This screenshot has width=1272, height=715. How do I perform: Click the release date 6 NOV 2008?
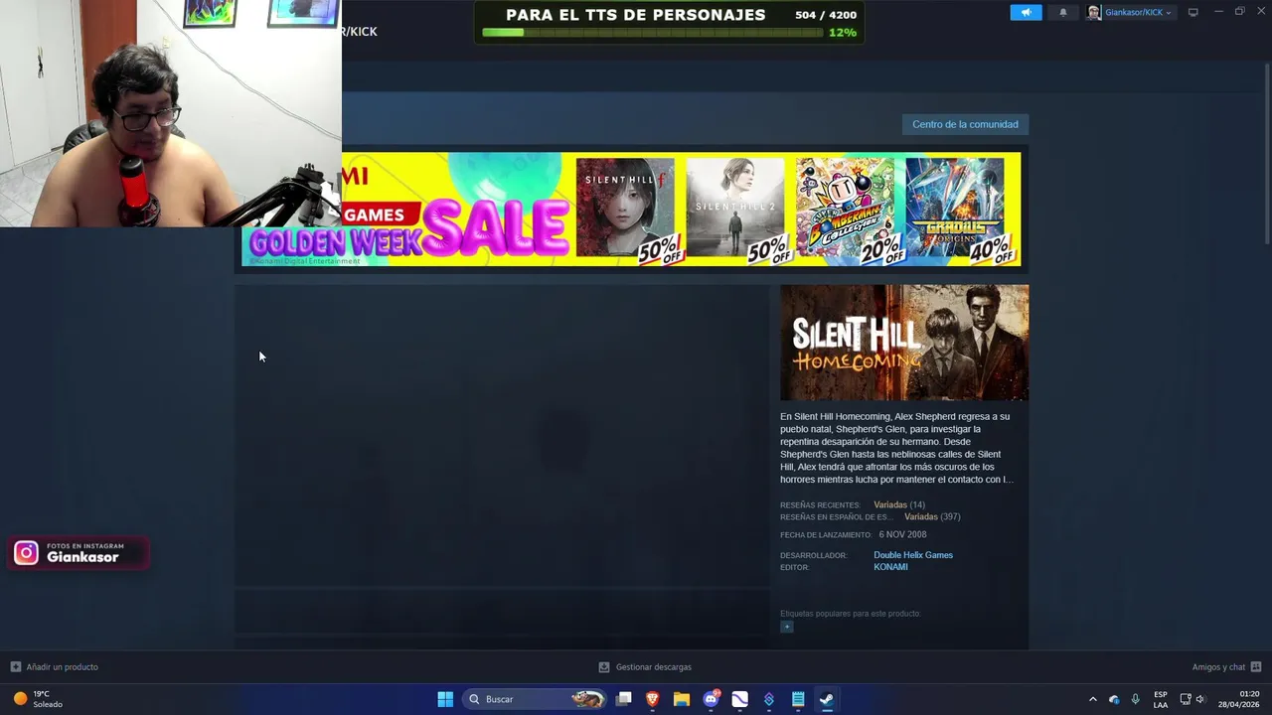pyautogui.click(x=902, y=534)
